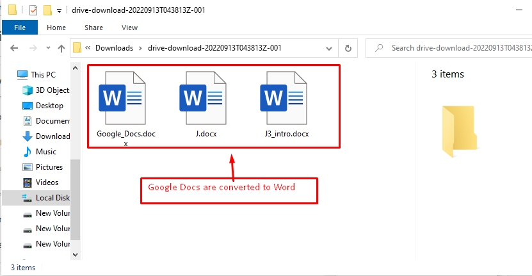Click the drive-download folder breadcrumb
Image resolution: width=532 pixels, height=276 pixels.
[x=214, y=48]
